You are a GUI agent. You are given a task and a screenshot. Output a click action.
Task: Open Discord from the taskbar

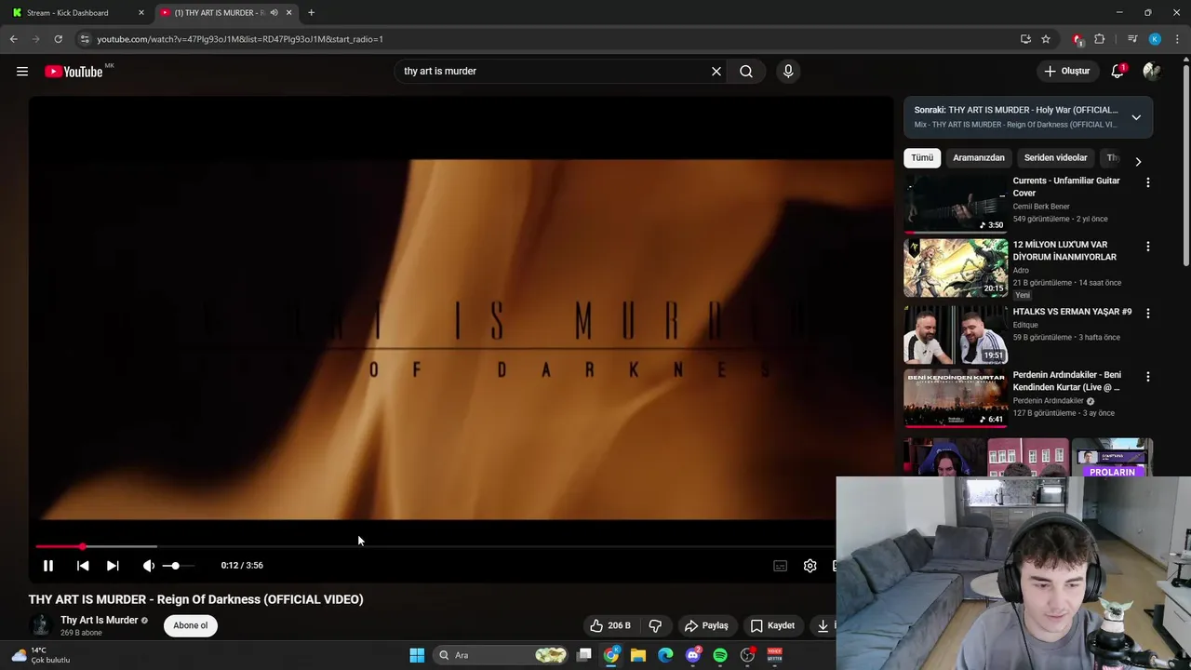click(x=693, y=655)
